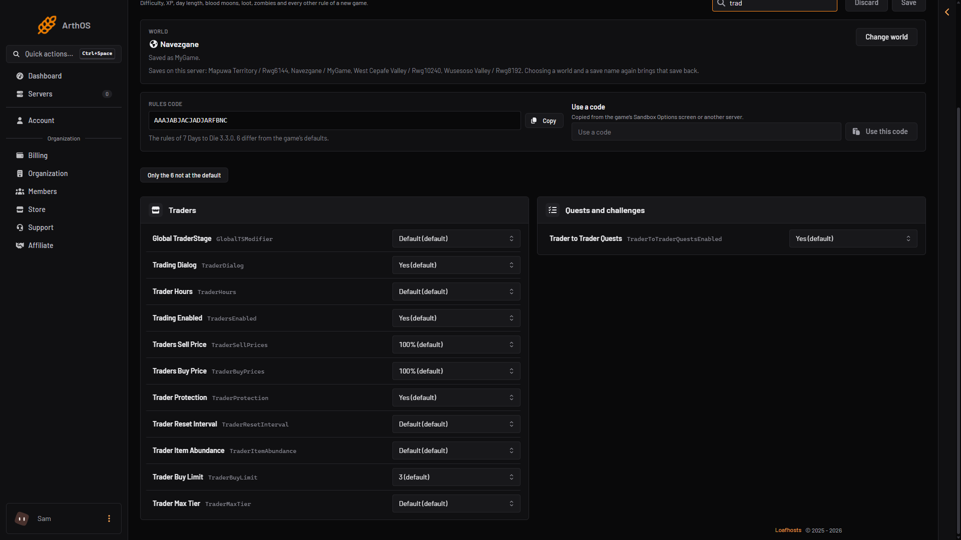Click the Use this code button
Screen dimensions: 961x540
[881, 131]
